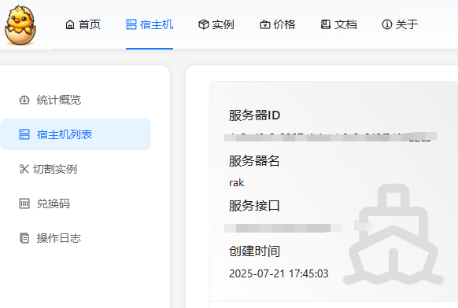Open the 关于 menu item
This screenshot has width=458, height=308.
tap(401, 24)
